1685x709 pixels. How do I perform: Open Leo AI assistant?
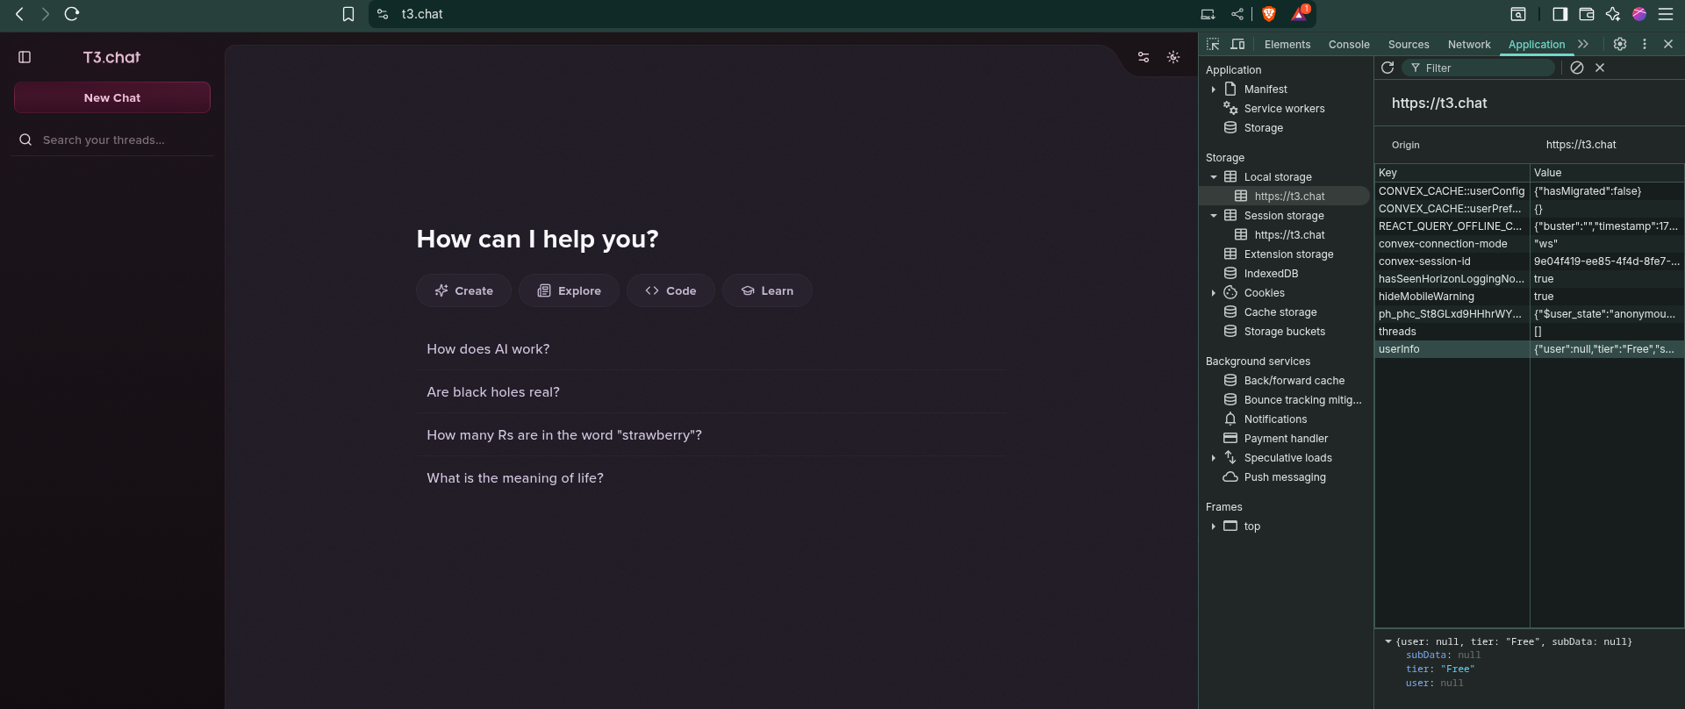1612,14
